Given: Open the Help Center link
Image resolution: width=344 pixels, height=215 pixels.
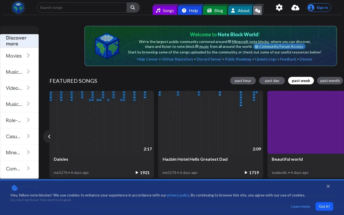Looking at the screenshot, I should pos(148,59).
